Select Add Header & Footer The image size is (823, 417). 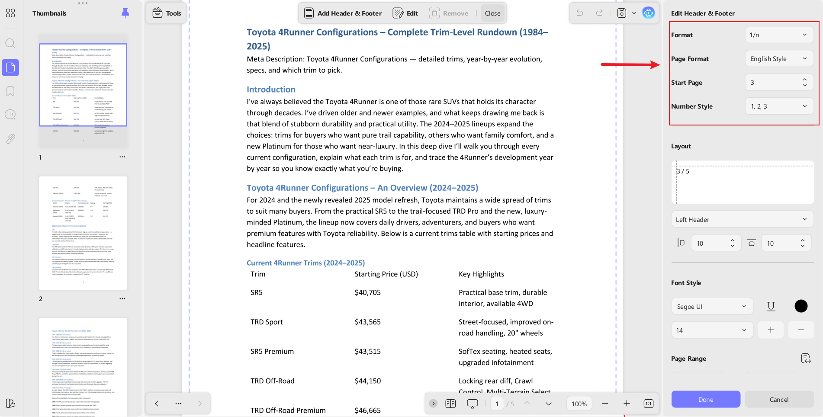pyautogui.click(x=343, y=13)
